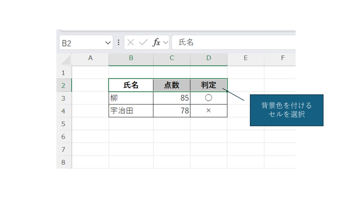Screen dimensions: 352x198
Task: Click the three-dot handle beside the Name Box
Action: click(x=119, y=42)
